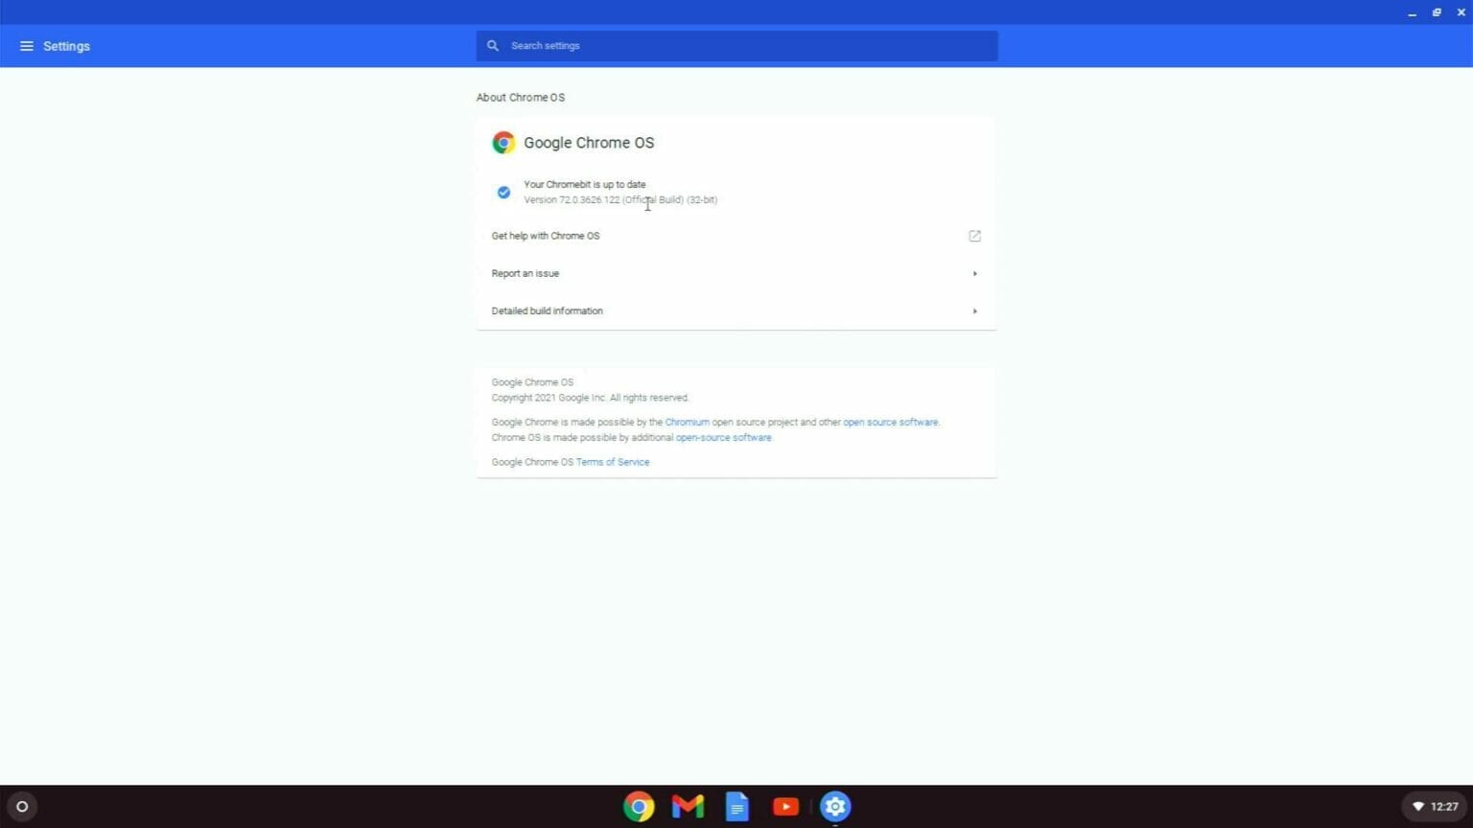Click the open source software link
Image resolution: width=1473 pixels, height=828 pixels.
pyautogui.click(x=889, y=422)
